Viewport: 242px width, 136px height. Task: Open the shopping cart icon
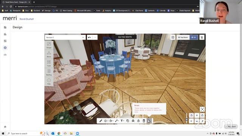(202, 37)
